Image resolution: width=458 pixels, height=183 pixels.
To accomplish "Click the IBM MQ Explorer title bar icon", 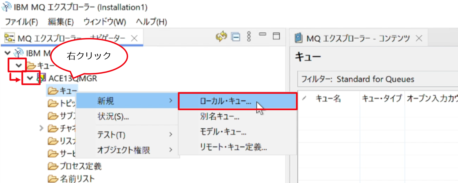I will [x=7, y=7].
